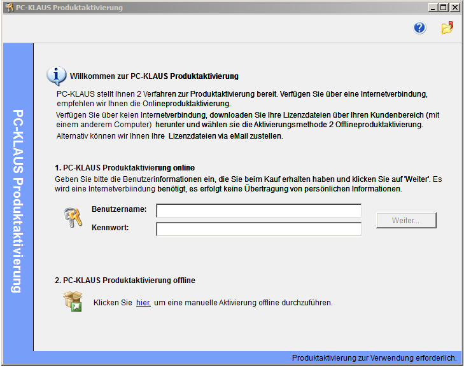Focus the Benutzername input field

258,211
